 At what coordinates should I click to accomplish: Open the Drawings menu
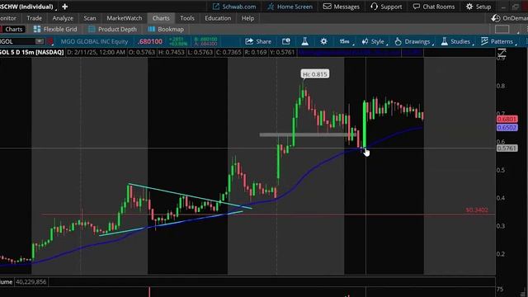pos(414,41)
